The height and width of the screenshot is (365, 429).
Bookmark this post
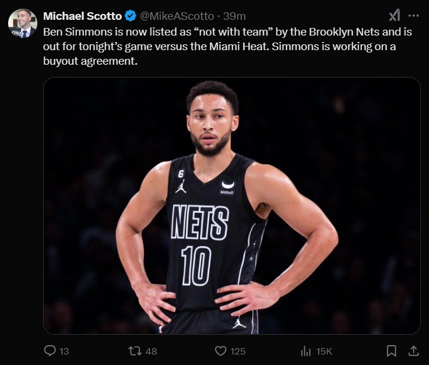(x=392, y=350)
